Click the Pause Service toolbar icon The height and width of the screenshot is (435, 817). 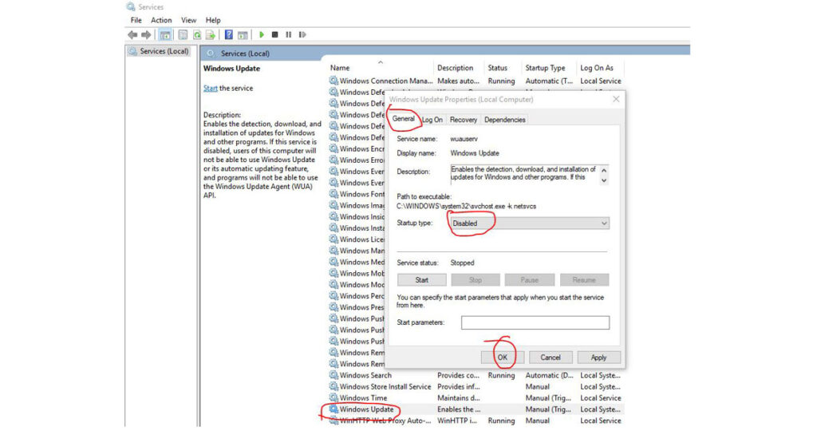pyautogui.click(x=289, y=35)
